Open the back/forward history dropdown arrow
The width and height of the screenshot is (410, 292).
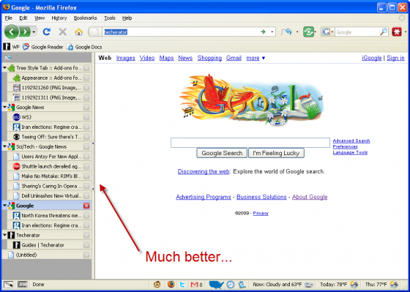(x=34, y=32)
